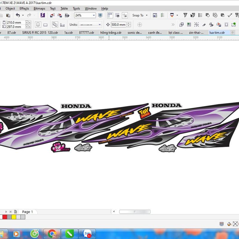Expand property bar overflow chevron
239x239 pixels.
pyautogui.click(x=173, y=24)
